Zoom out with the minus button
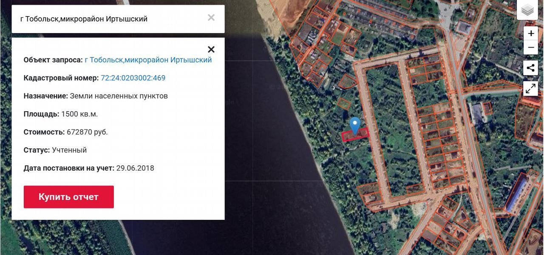This screenshot has height=255, width=544. pos(531,48)
